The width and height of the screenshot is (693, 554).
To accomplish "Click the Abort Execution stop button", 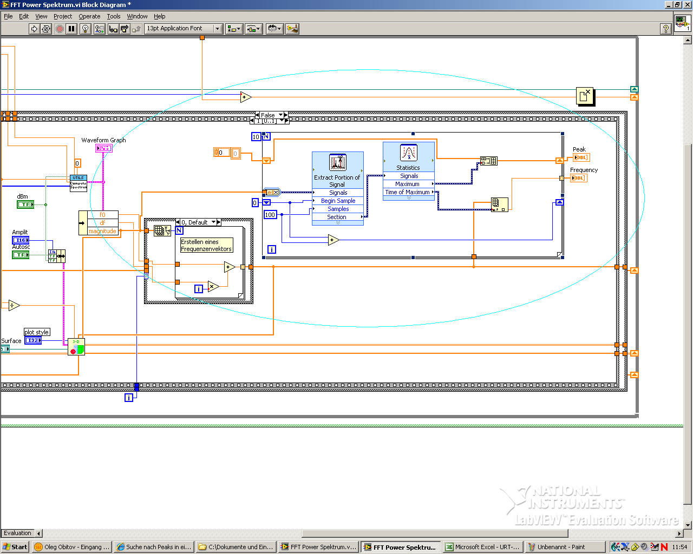I will coord(60,29).
